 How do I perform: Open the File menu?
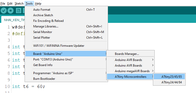(x=3, y=4)
